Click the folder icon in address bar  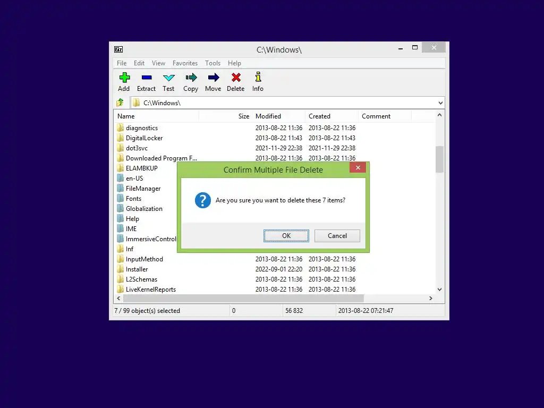(137, 103)
